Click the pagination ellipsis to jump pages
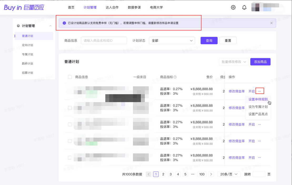 [193, 174]
